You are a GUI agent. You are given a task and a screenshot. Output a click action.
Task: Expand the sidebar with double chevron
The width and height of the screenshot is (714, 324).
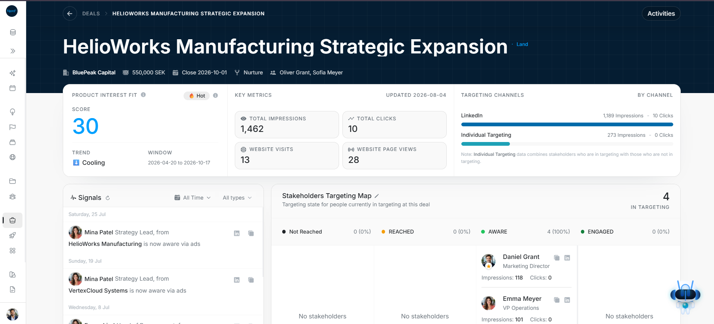pos(13,51)
